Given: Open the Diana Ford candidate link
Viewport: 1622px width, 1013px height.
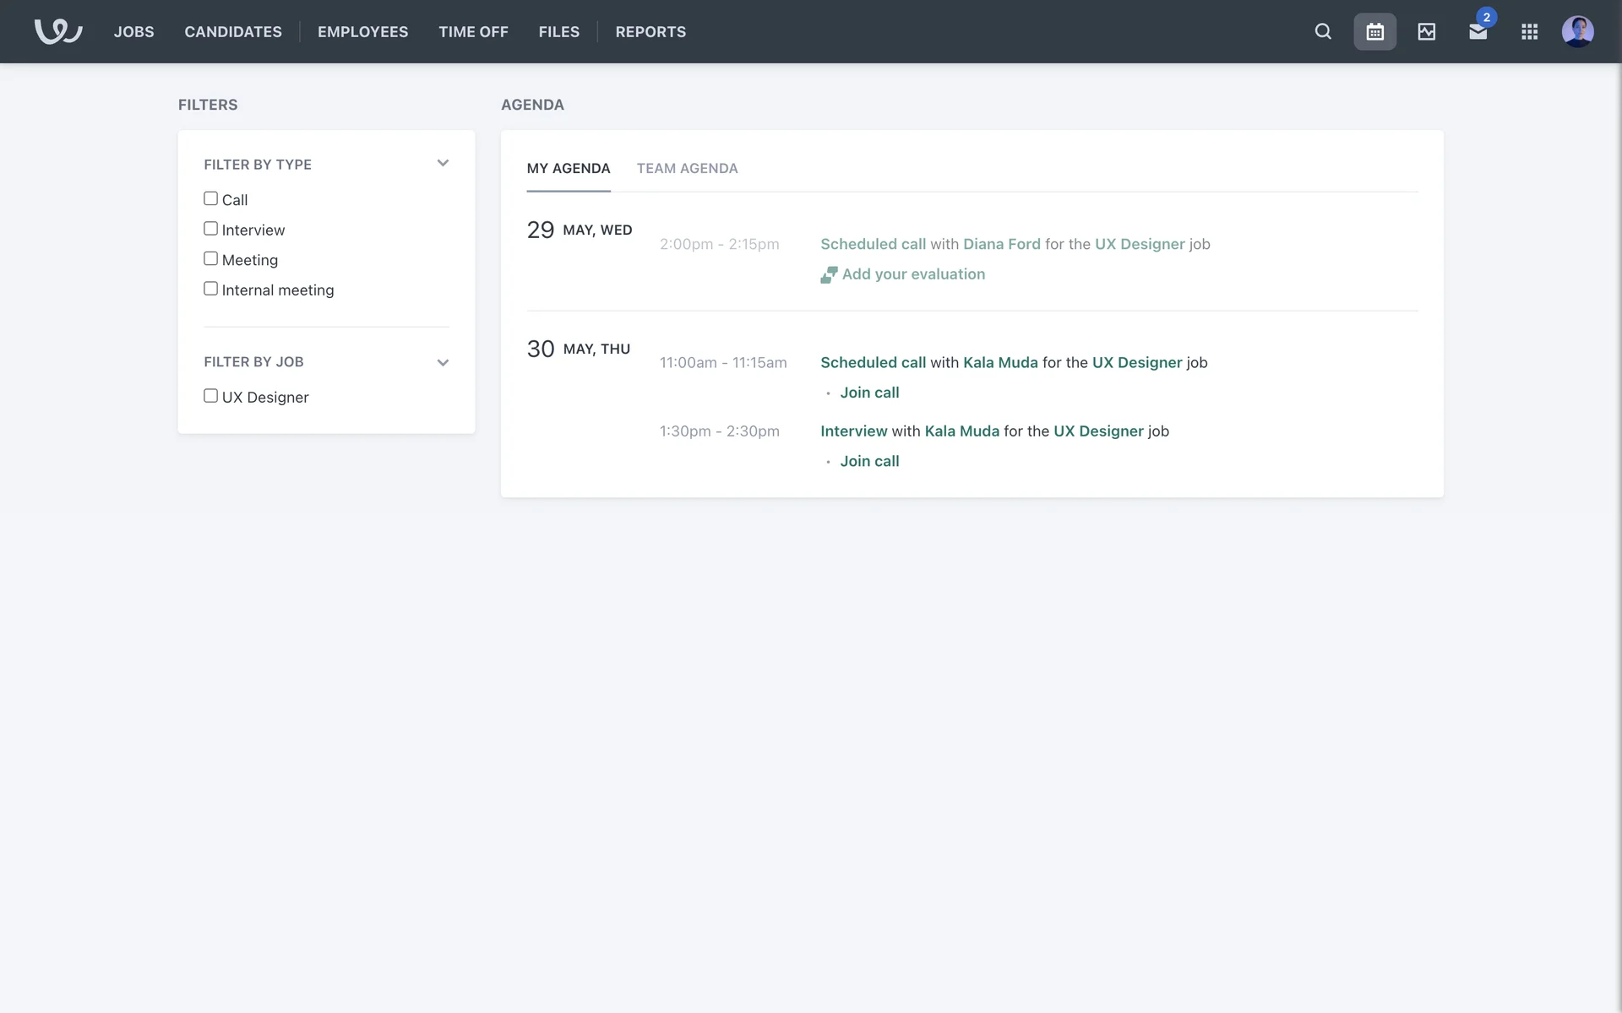Looking at the screenshot, I should 1001,244.
